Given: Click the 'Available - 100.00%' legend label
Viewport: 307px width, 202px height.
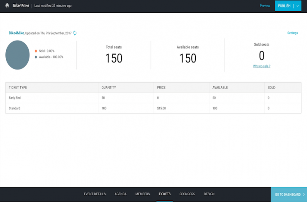Looking at the screenshot, I should pyautogui.click(x=51, y=57).
